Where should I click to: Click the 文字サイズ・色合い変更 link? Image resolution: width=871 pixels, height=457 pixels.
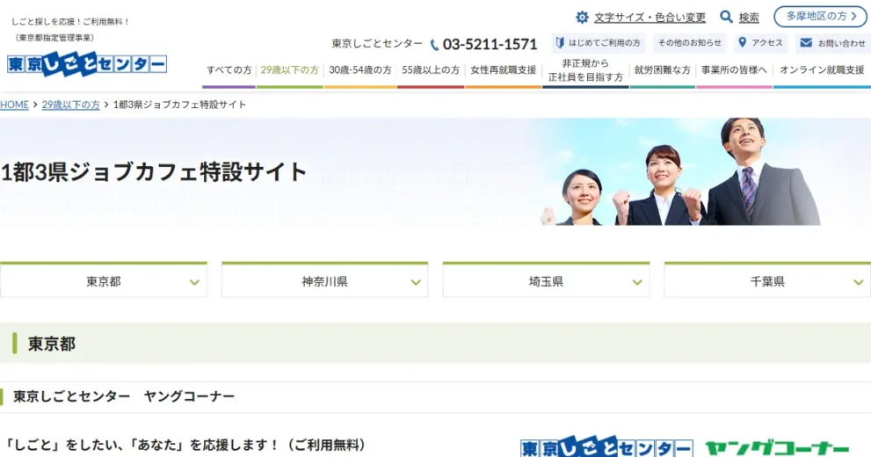650,18
